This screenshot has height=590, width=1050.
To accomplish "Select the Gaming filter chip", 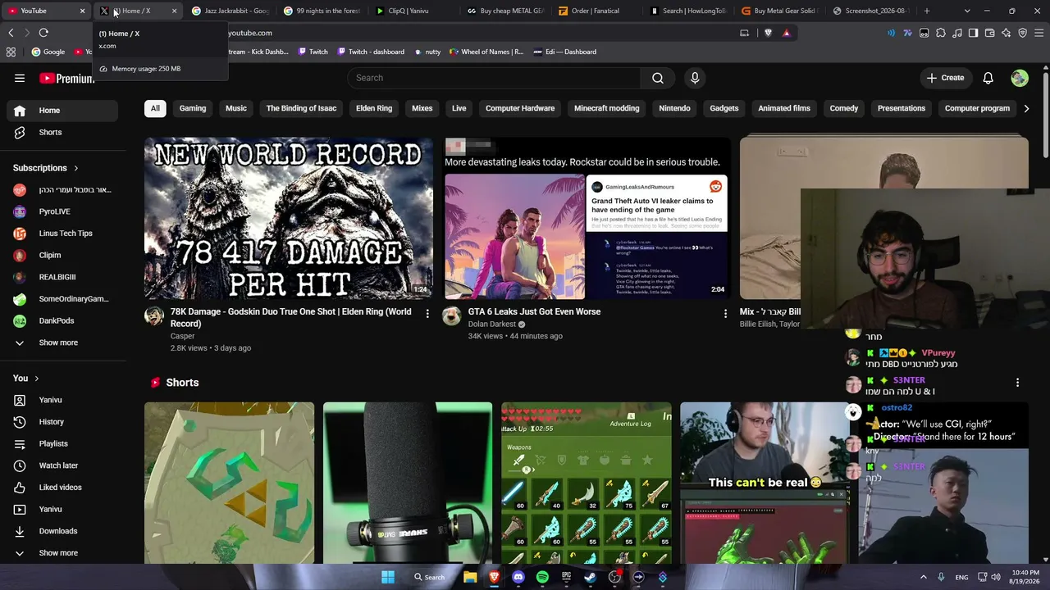I will click(193, 108).
